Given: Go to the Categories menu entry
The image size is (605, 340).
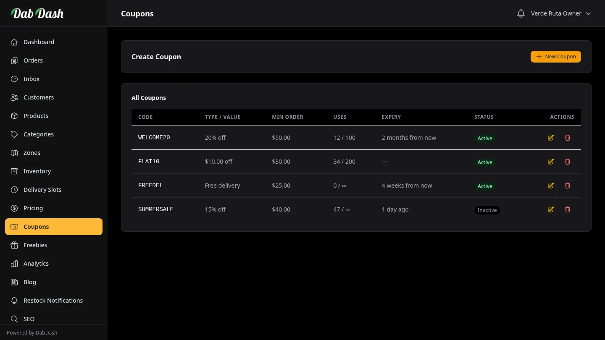Looking at the screenshot, I should [38, 134].
